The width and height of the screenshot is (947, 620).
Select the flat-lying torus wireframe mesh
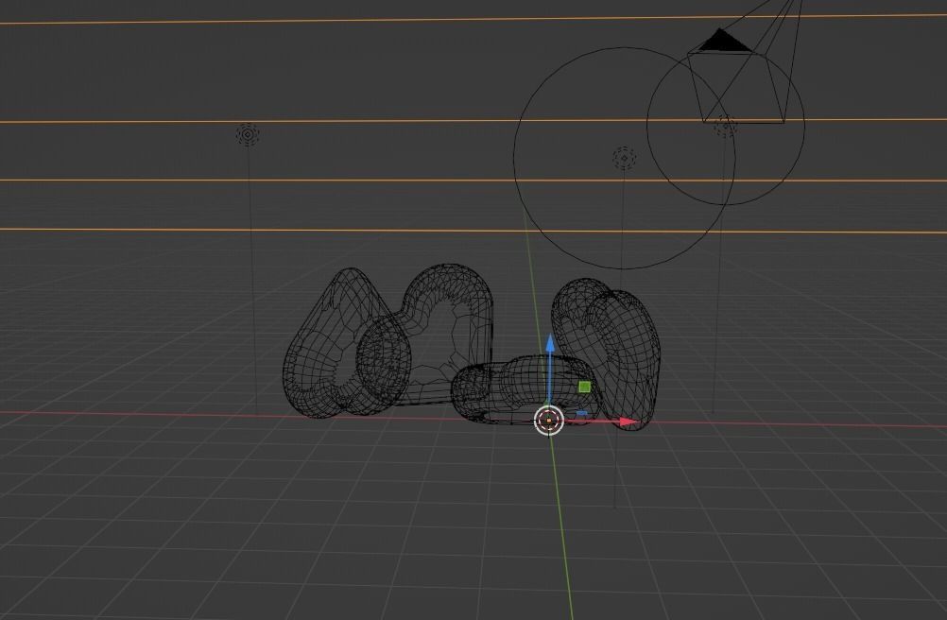[525, 388]
